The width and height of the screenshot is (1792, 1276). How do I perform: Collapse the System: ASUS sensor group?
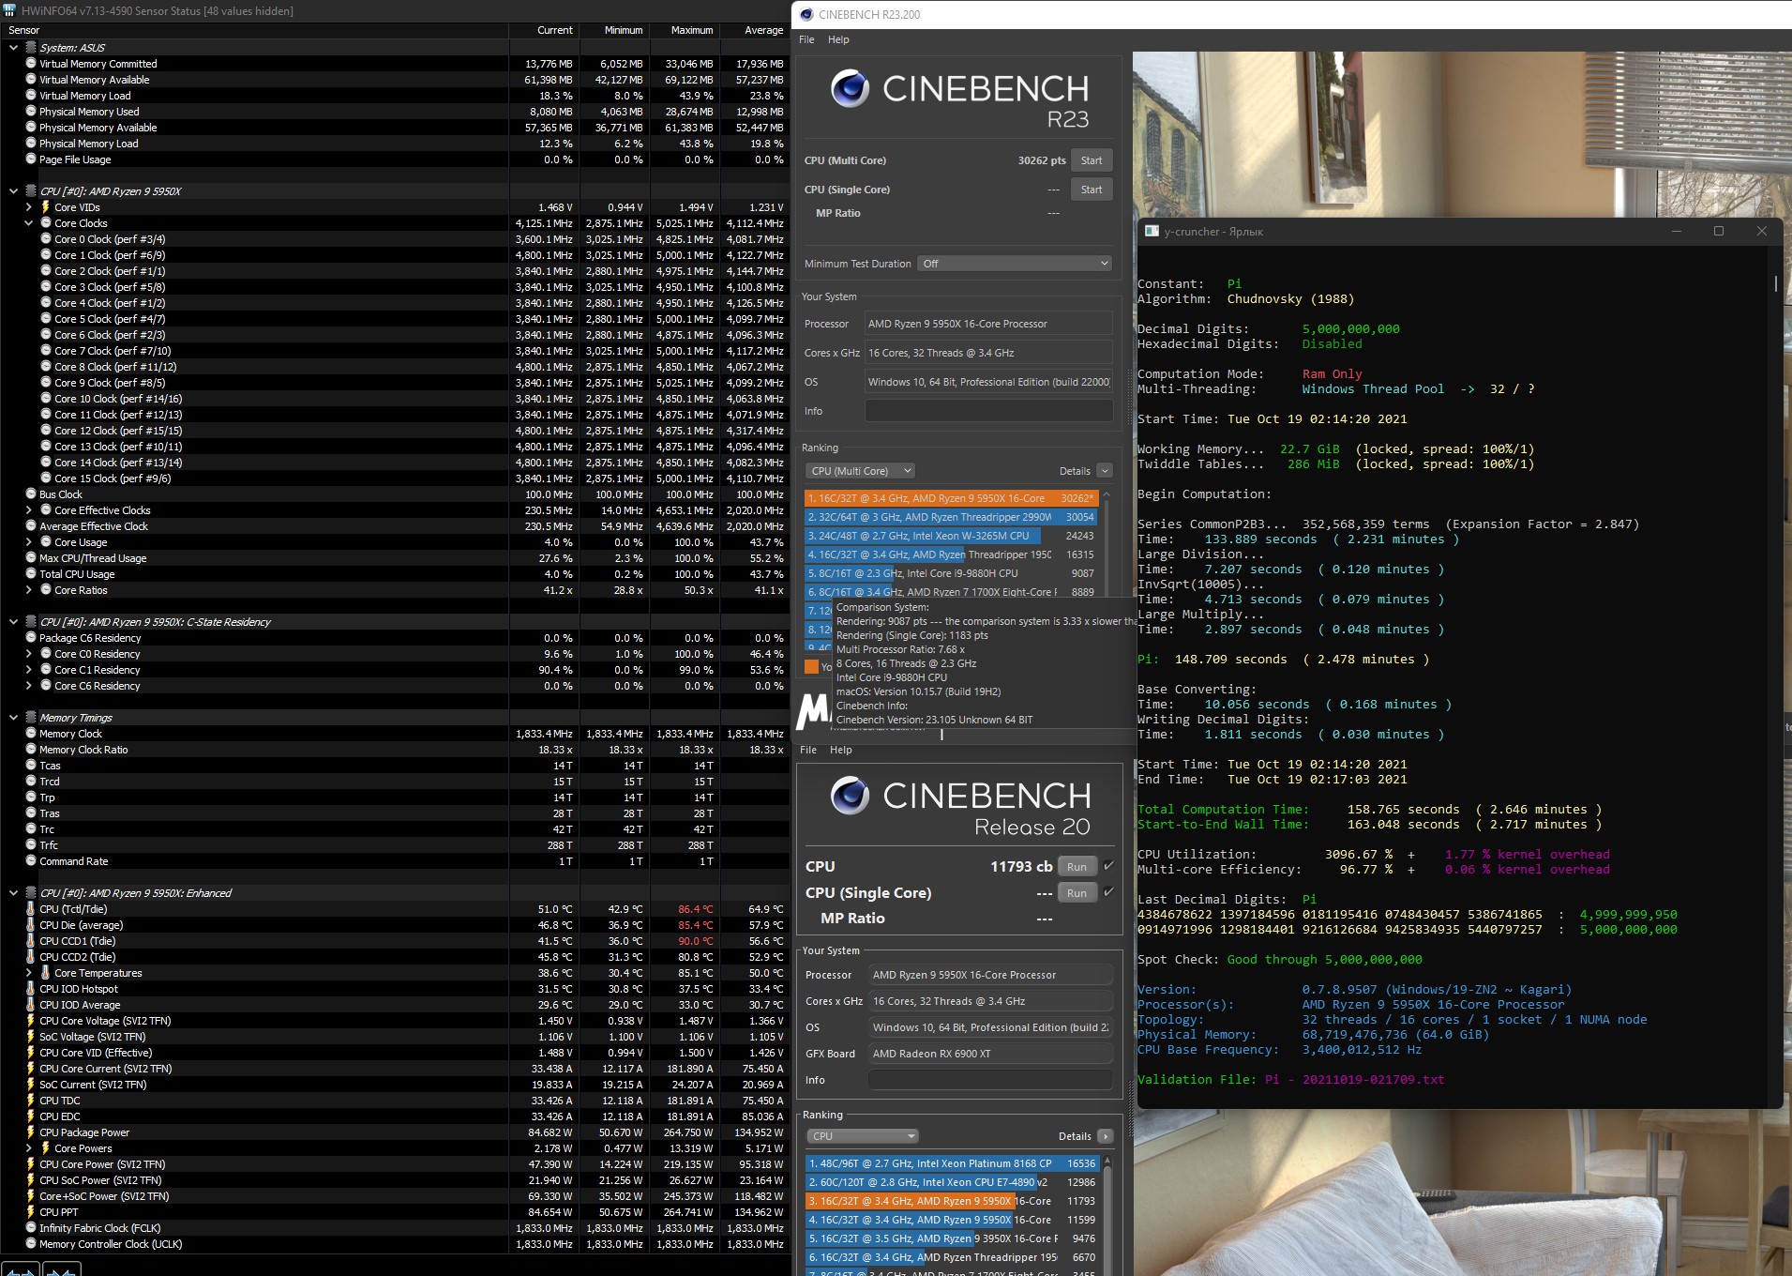point(13,48)
